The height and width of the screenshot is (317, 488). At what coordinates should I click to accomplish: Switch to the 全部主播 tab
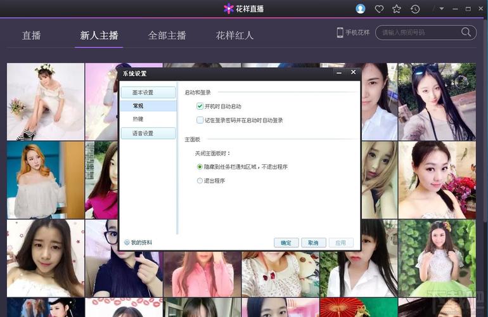click(x=167, y=36)
